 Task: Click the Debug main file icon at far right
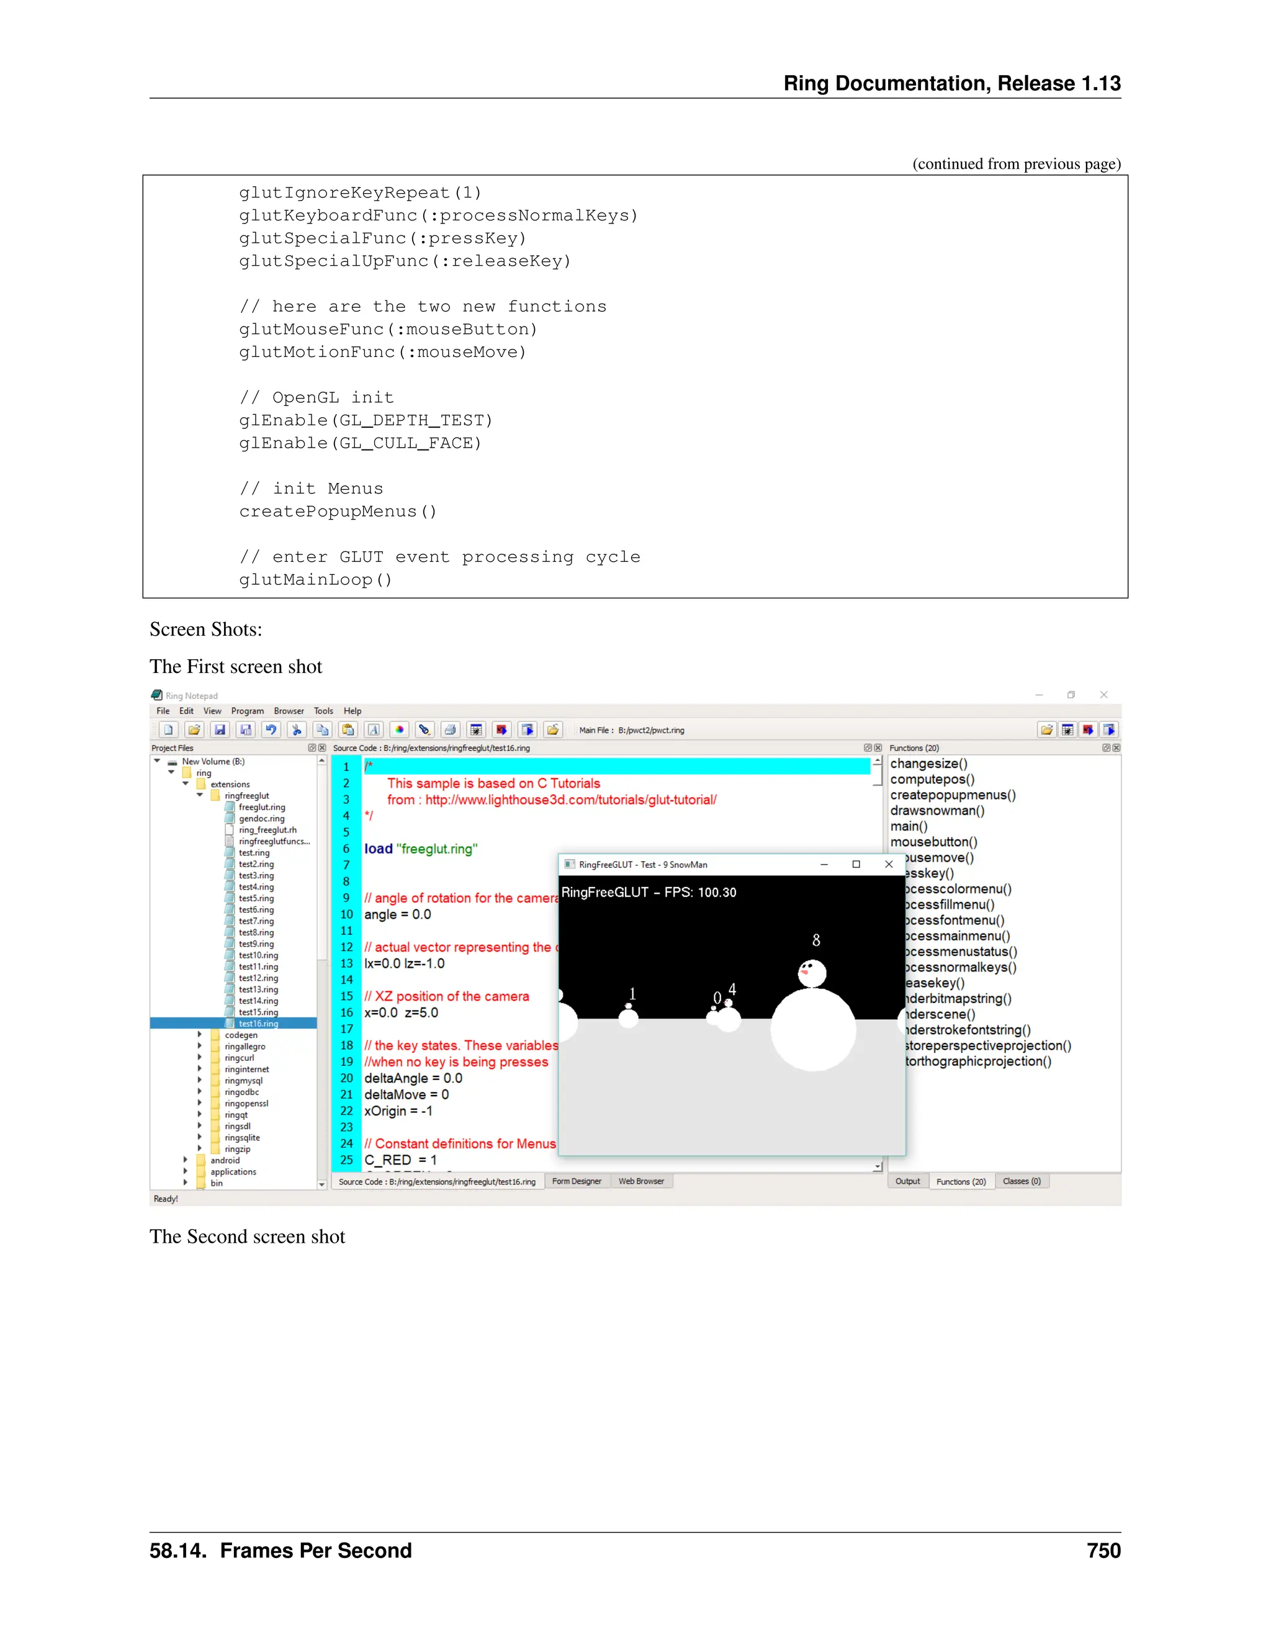(1067, 729)
